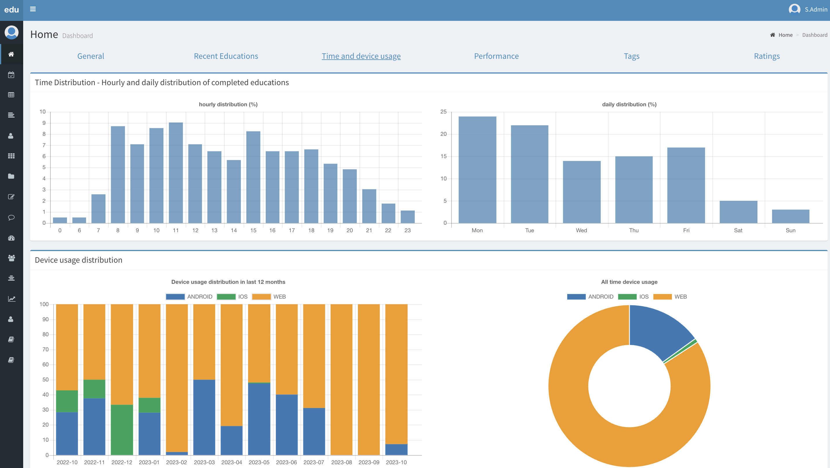Click the blue ANDROID swatch of the 12 months legend
Screen dimensions: 830x468
175,297
